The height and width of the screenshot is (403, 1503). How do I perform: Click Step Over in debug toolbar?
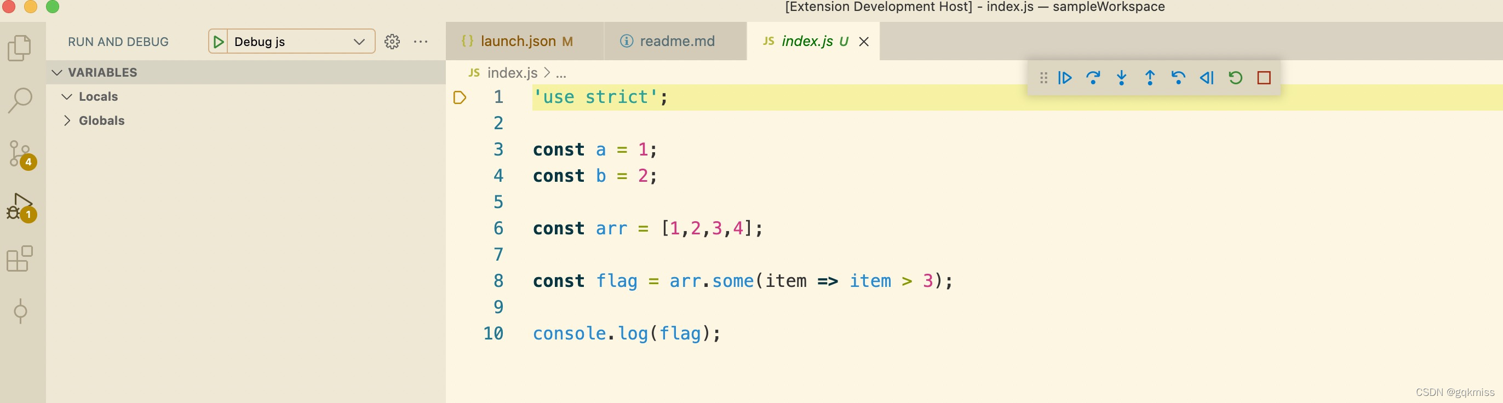pos(1093,78)
